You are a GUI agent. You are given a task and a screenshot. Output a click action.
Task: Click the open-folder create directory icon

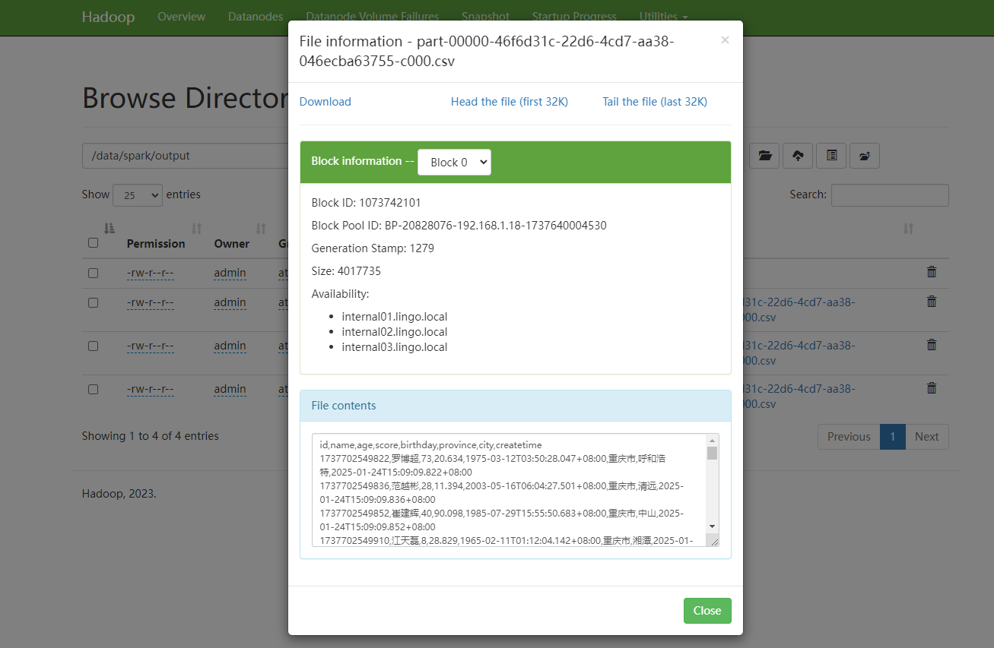click(x=764, y=156)
